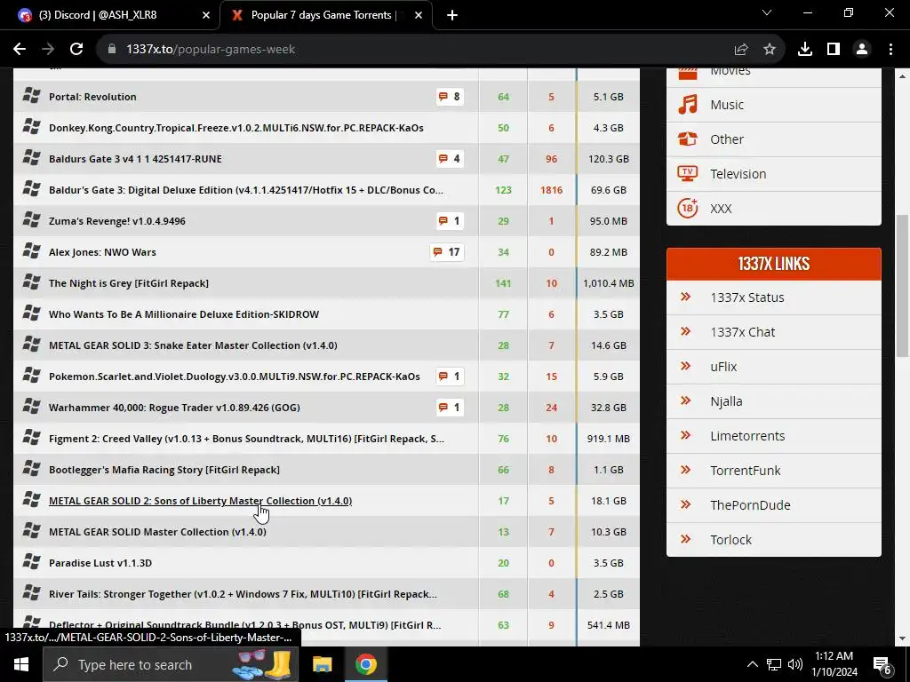Go back using browser back arrow
910x682 pixels.
click(20, 50)
